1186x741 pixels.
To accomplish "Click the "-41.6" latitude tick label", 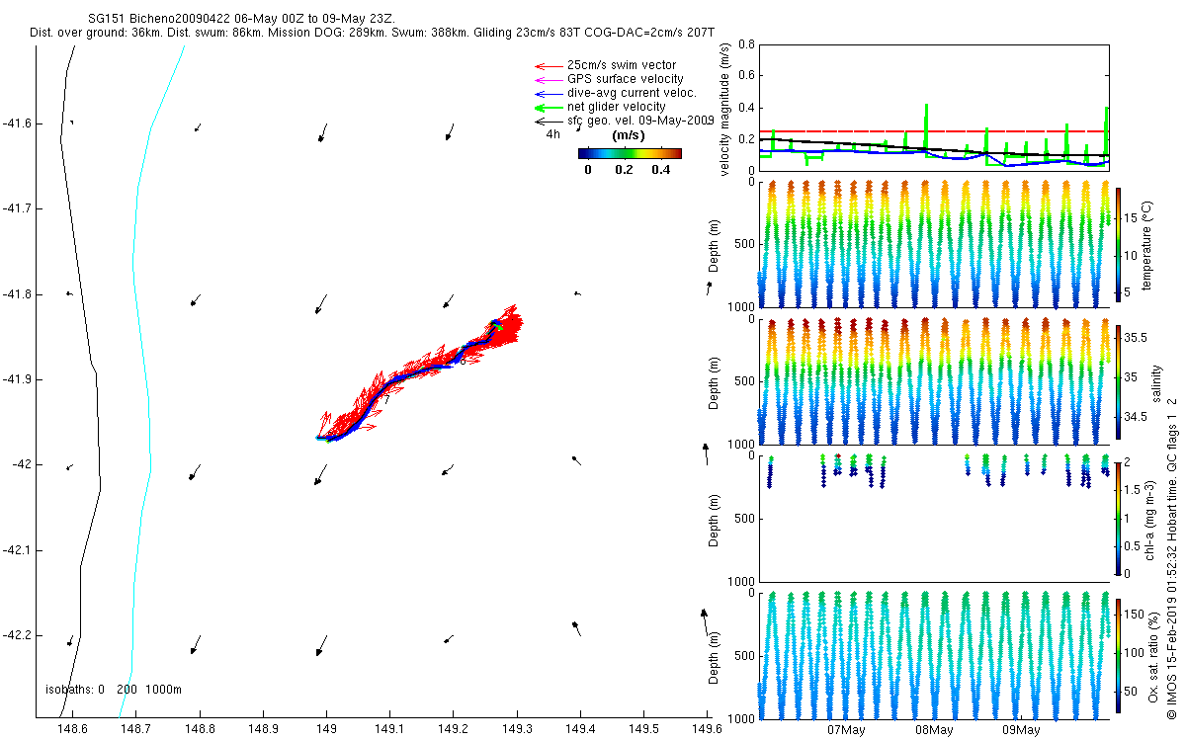I will [16, 123].
